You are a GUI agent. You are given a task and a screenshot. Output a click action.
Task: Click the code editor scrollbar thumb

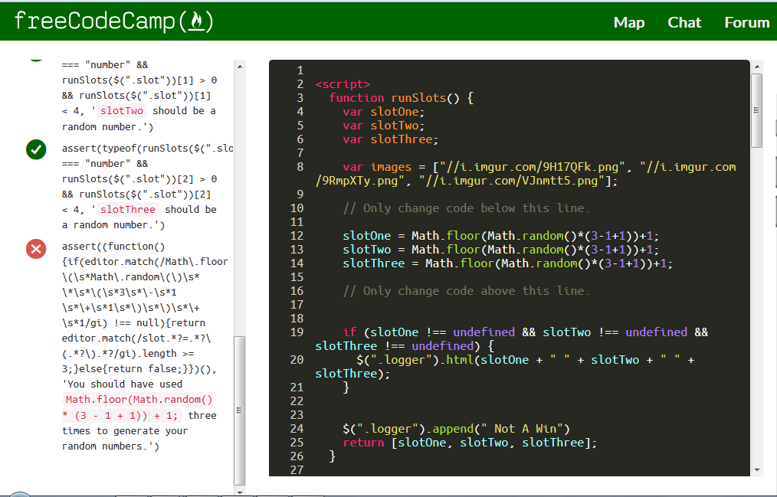(756, 110)
